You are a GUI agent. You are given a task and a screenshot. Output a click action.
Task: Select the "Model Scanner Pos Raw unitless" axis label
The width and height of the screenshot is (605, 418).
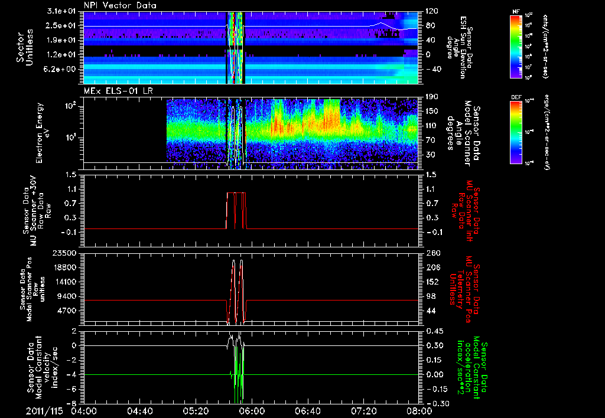click(33, 290)
